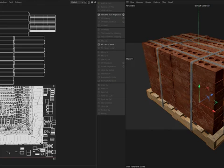This screenshot has height=168, width=224.
Task: Open the viewport hamburger menu
Action: pos(127,2)
